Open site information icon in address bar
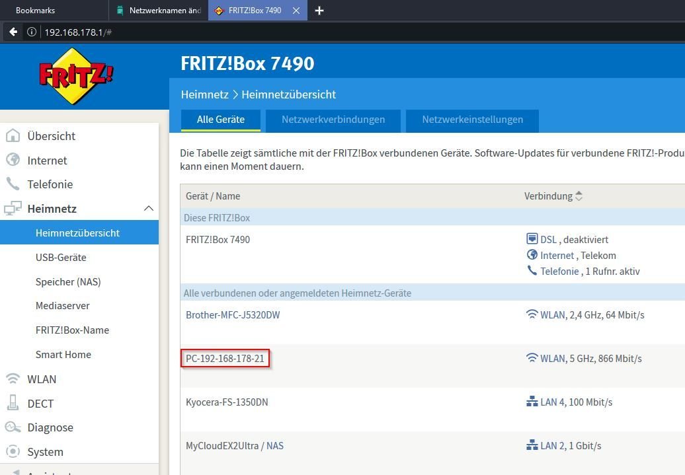685x475 pixels. [x=32, y=32]
